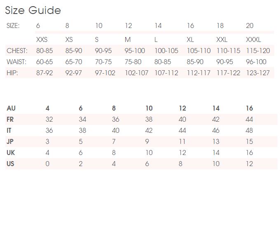Click hip measurement 87-92
Image resolution: width=280 pixels, height=252 pixels.
(44, 73)
